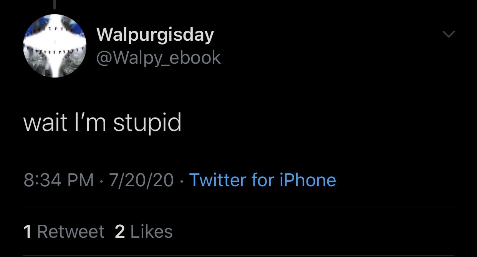Open the Twitter for iPhone source link

click(263, 180)
